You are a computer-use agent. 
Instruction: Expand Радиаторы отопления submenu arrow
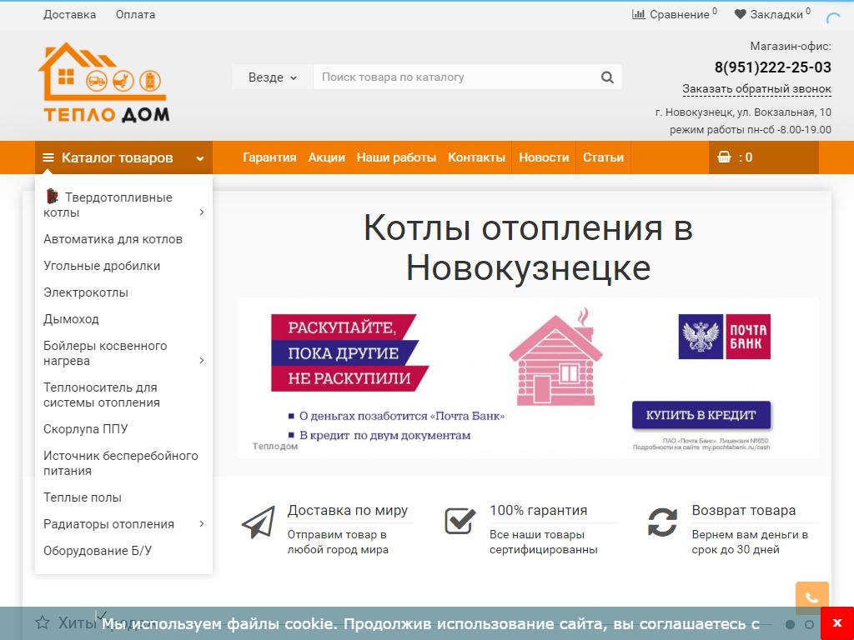click(x=202, y=524)
